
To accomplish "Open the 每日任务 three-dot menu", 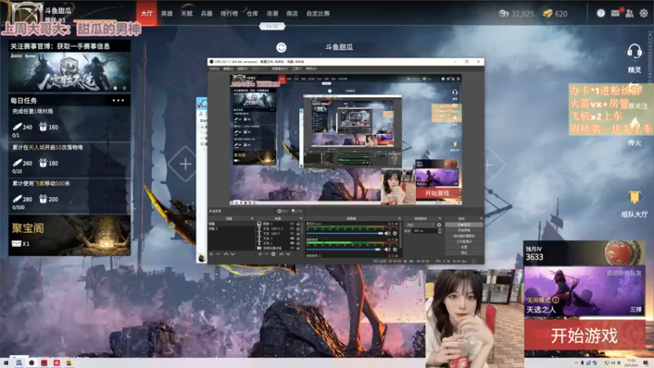I will (x=118, y=101).
